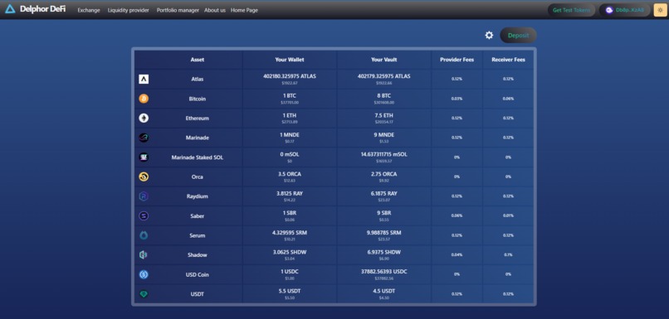The image size is (669, 319).
Task: Click the 3.8125 RAY wallet cell
Action: (x=290, y=196)
